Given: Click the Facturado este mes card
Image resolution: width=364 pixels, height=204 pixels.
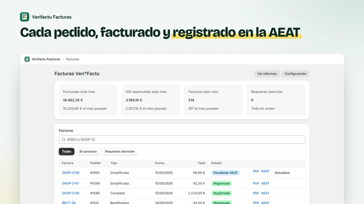Looking at the screenshot, I should pyautogui.click(x=88, y=100).
